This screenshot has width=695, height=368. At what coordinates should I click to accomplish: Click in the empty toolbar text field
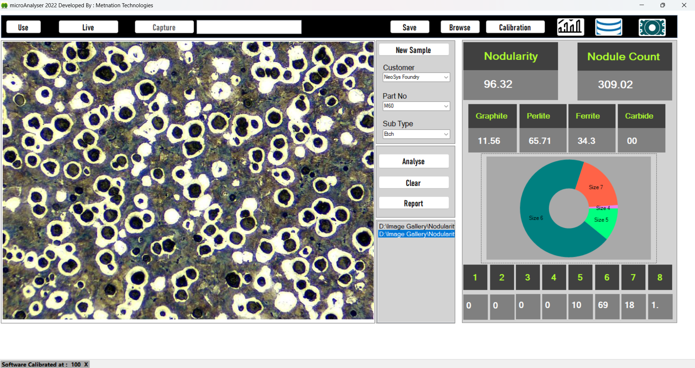coord(249,27)
